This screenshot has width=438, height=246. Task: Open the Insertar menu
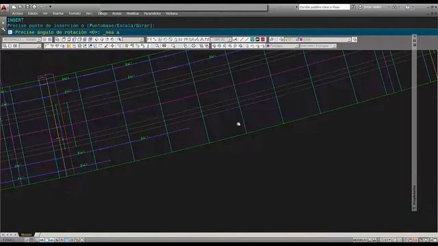[x=58, y=14]
